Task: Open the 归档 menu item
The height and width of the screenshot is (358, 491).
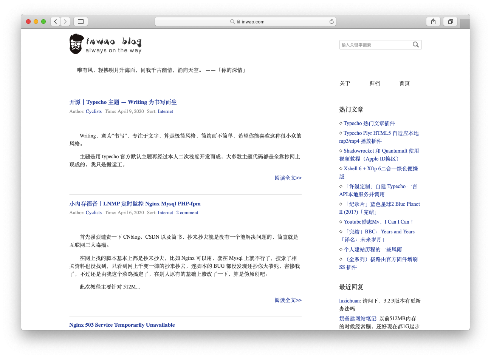Action: coord(375,83)
